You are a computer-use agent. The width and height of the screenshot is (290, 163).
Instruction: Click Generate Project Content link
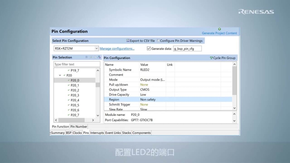[219, 33]
